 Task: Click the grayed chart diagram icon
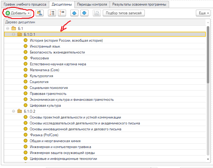[97, 13]
